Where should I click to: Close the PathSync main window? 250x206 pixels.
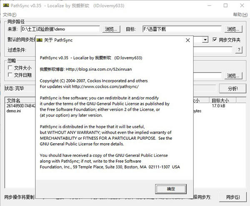(242, 5)
